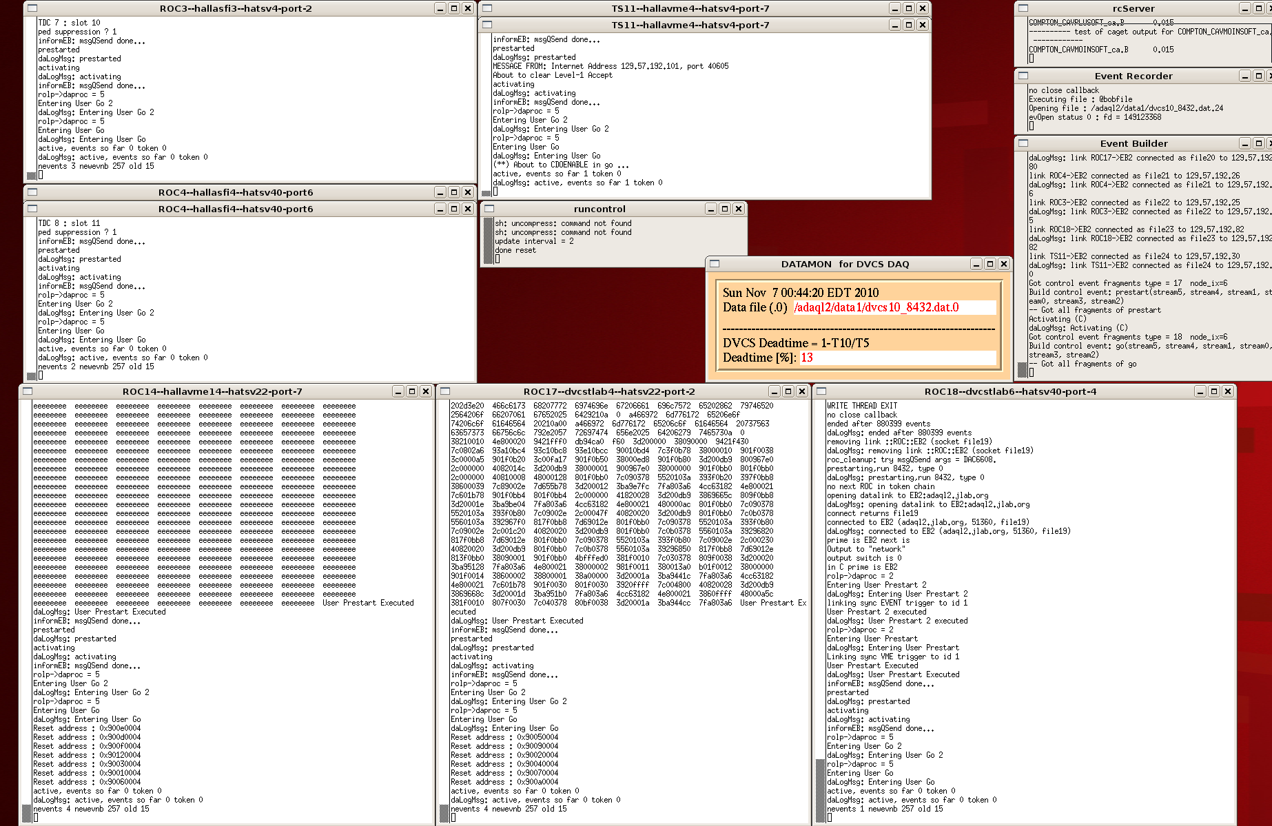Close the ROC3--hallasfi3 terminal window
The height and width of the screenshot is (826, 1272).
pyautogui.click(x=468, y=8)
